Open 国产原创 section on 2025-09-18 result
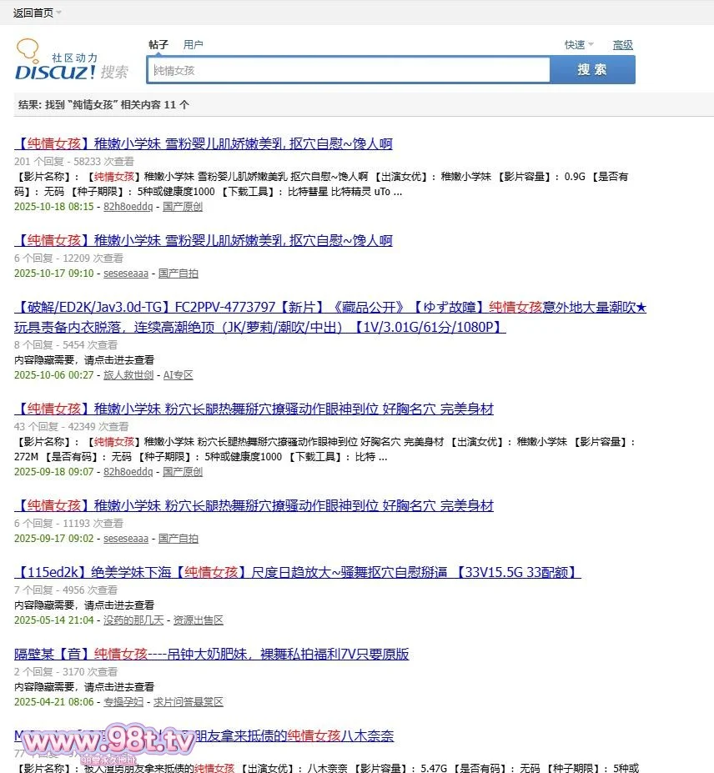Image resolution: width=714 pixels, height=773 pixels. point(182,472)
